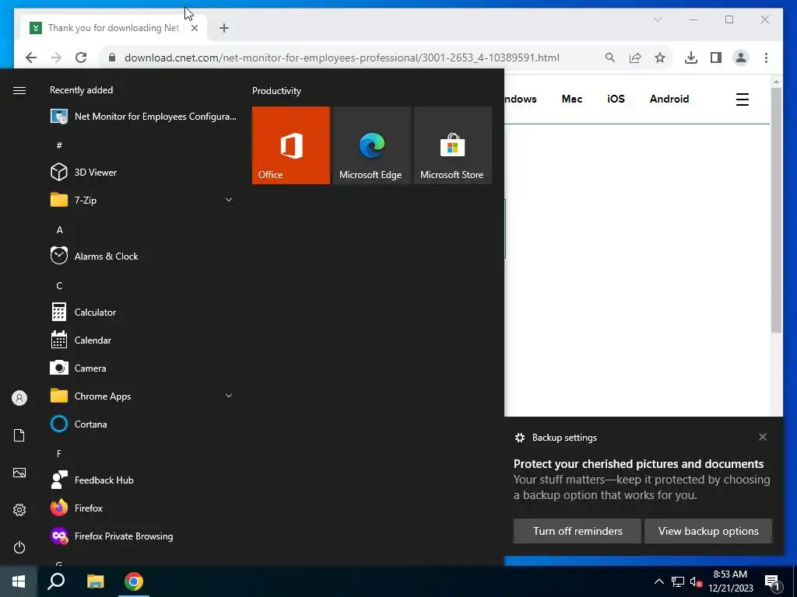Click View backup options button
The width and height of the screenshot is (797, 597).
pos(708,531)
